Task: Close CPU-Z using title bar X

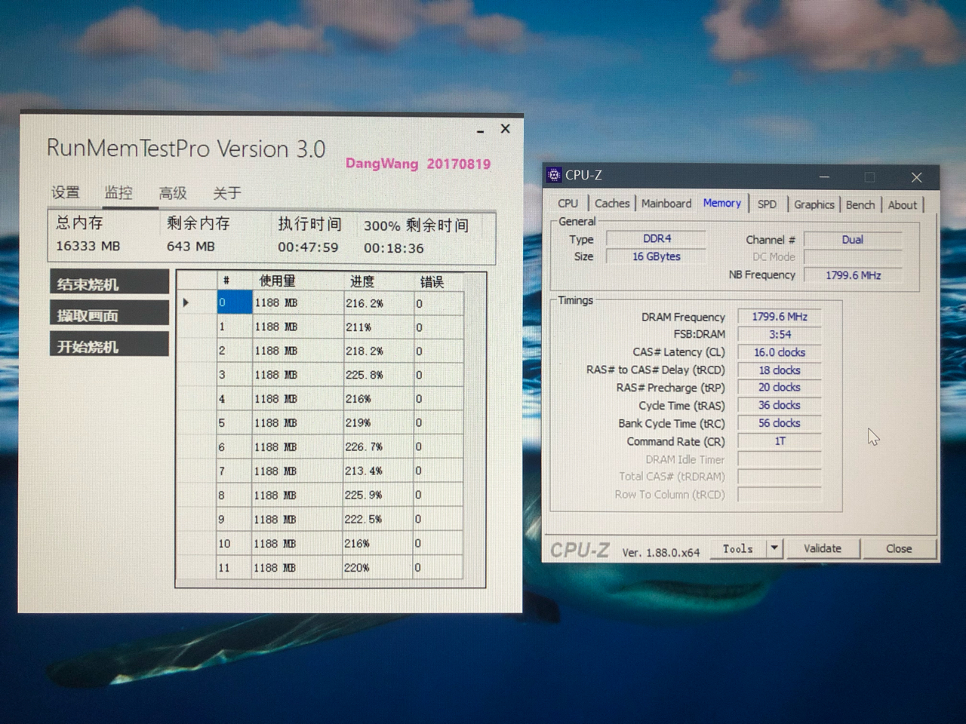Action: (916, 177)
